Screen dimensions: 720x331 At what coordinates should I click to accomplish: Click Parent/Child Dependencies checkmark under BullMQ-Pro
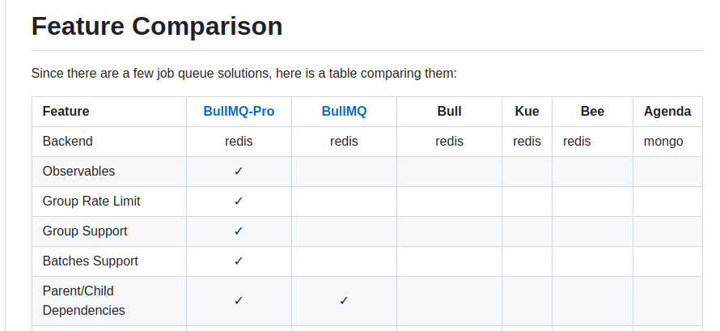click(x=239, y=300)
